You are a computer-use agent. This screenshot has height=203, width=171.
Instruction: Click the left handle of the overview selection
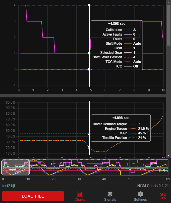pos(3,167)
